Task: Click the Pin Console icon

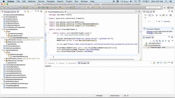Action: coord(158,63)
